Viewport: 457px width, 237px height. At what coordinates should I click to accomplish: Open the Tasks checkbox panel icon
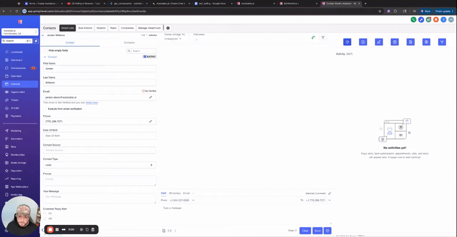[363, 42]
